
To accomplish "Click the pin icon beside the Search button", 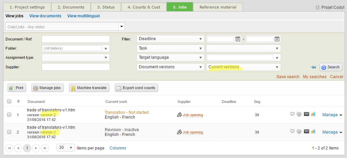I will (x=313, y=67).
